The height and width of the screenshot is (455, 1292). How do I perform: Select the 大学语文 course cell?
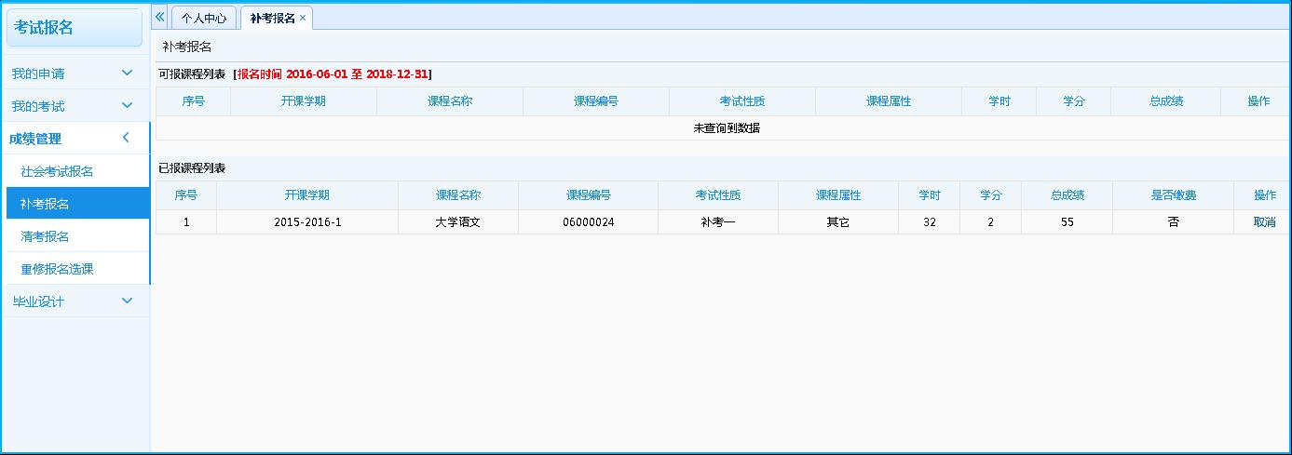(457, 222)
